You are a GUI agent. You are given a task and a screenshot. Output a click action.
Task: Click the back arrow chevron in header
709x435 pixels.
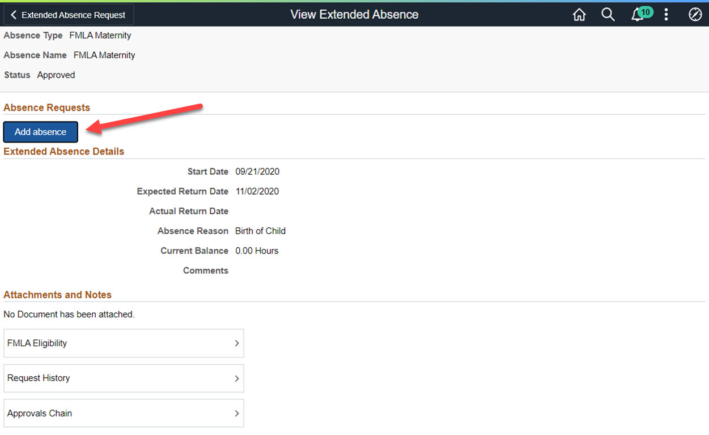(14, 15)
